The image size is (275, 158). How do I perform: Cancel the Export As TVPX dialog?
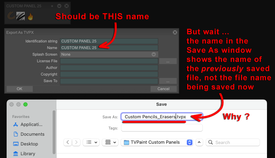163,89
